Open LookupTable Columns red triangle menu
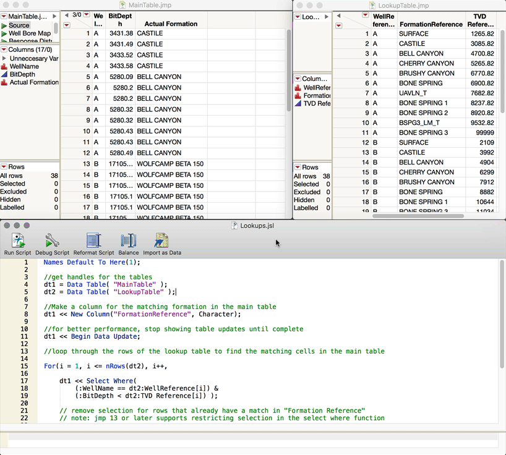 tap(298, 79)
